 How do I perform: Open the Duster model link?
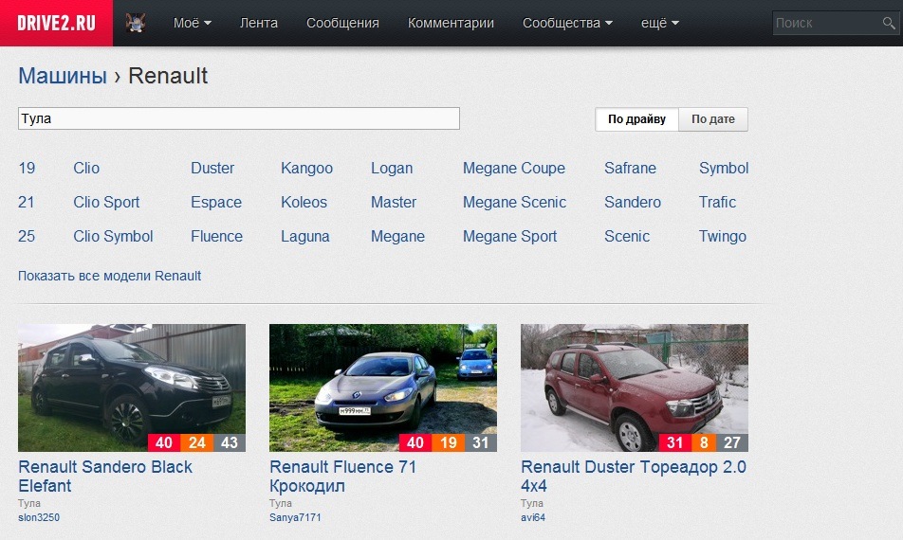coord(212,168)
